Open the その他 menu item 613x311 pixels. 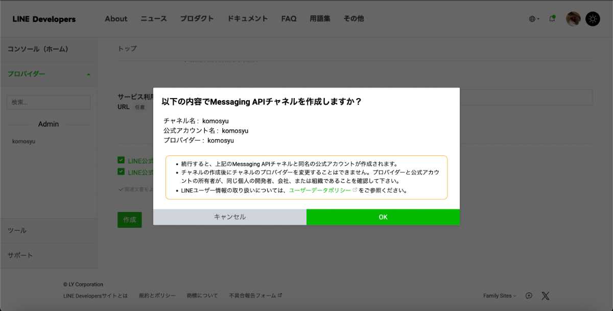point(353,18)
